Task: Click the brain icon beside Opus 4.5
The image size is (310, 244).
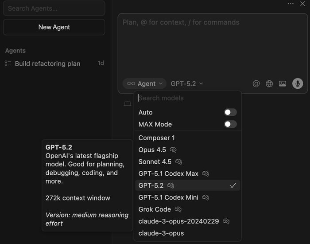Action: (x=173, y=150)
